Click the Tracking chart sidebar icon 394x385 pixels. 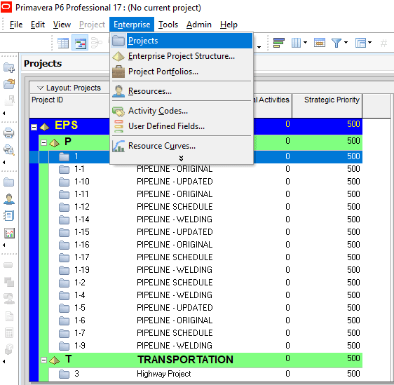click(x=9, y=234)
